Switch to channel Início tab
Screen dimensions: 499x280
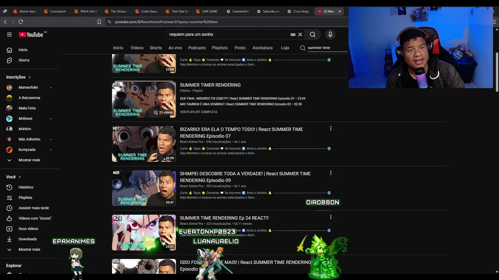pyautogui.click(x=118, y=48)
